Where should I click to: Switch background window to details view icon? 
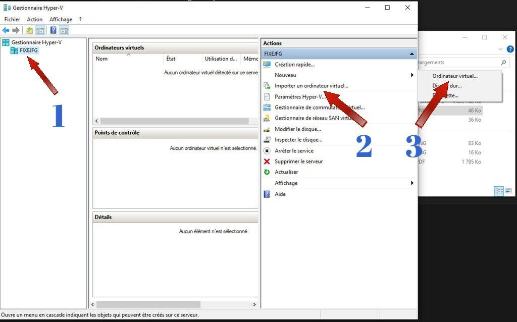499,191
